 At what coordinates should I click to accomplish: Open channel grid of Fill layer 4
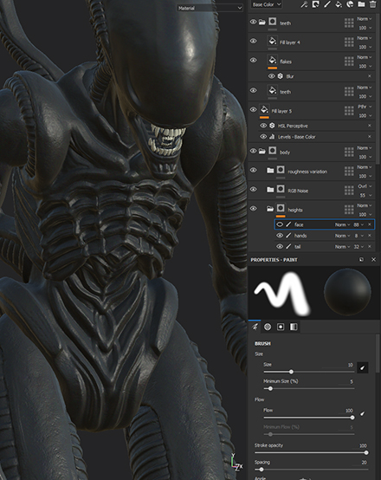pyautogui.click(x=349, y=42)
